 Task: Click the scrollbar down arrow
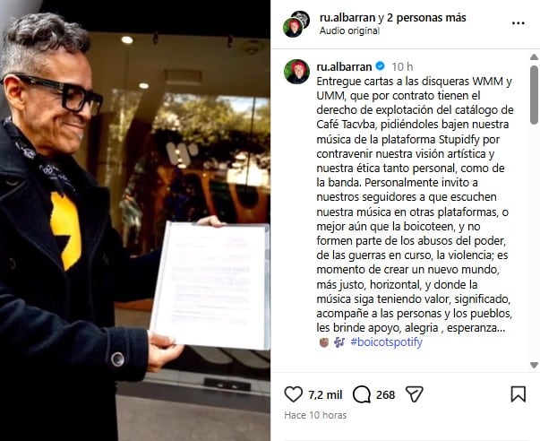coord(534,365)
